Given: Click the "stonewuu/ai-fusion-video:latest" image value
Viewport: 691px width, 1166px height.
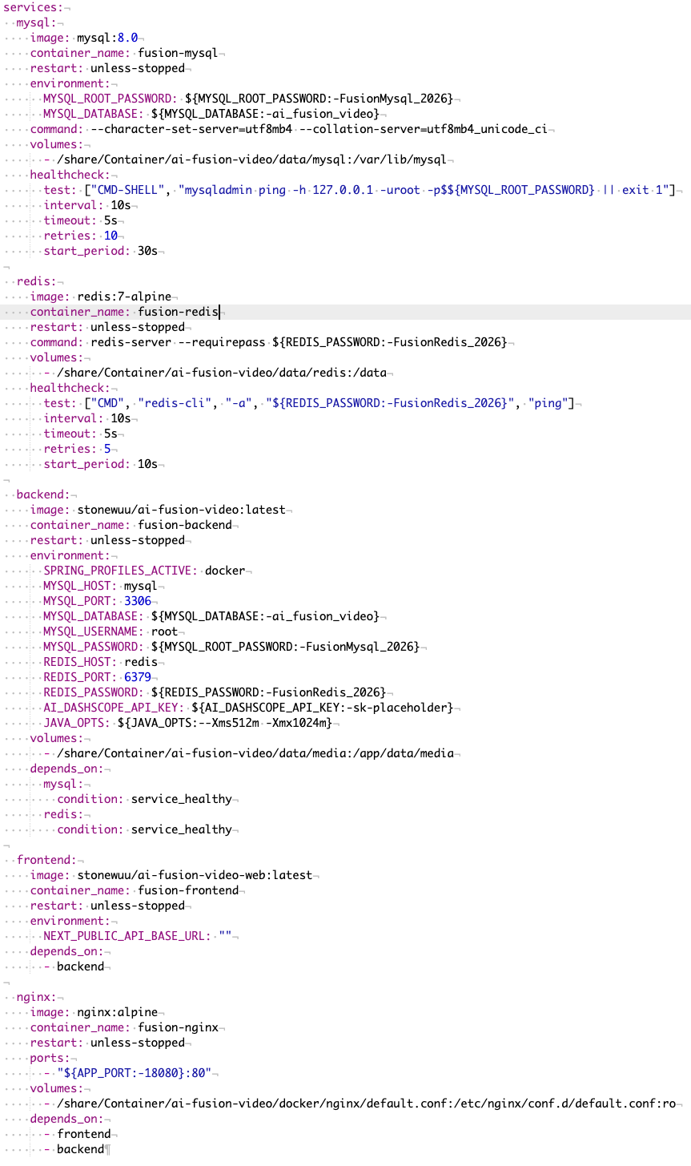Looking at the screenshot, I should pos(181,510).
